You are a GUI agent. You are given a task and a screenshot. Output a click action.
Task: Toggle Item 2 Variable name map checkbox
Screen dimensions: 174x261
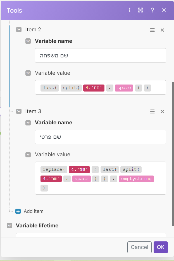click(x=28, y=41)
